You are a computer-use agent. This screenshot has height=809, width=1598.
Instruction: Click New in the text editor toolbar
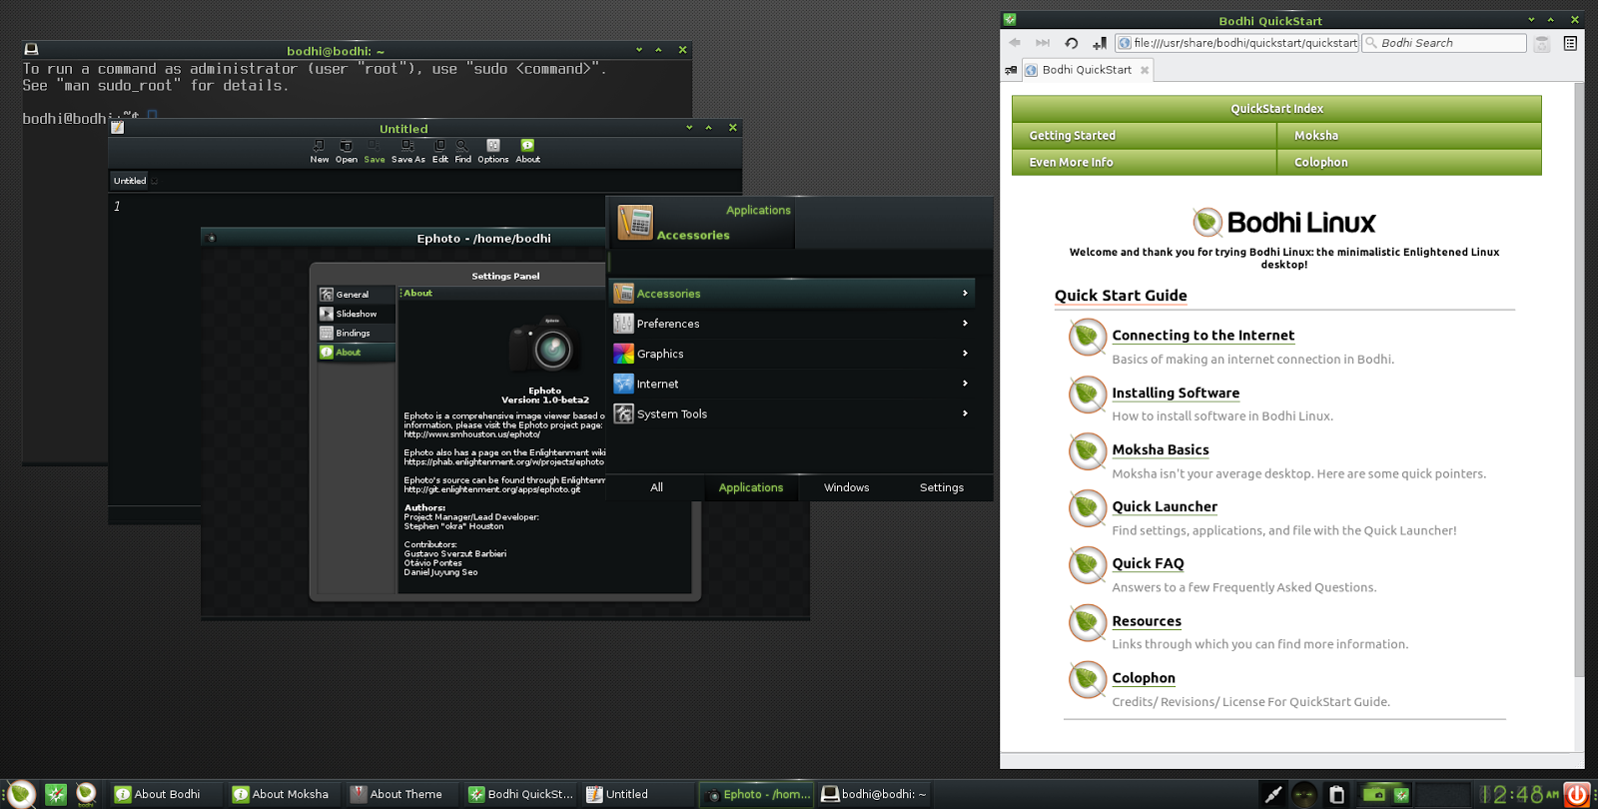319,151
